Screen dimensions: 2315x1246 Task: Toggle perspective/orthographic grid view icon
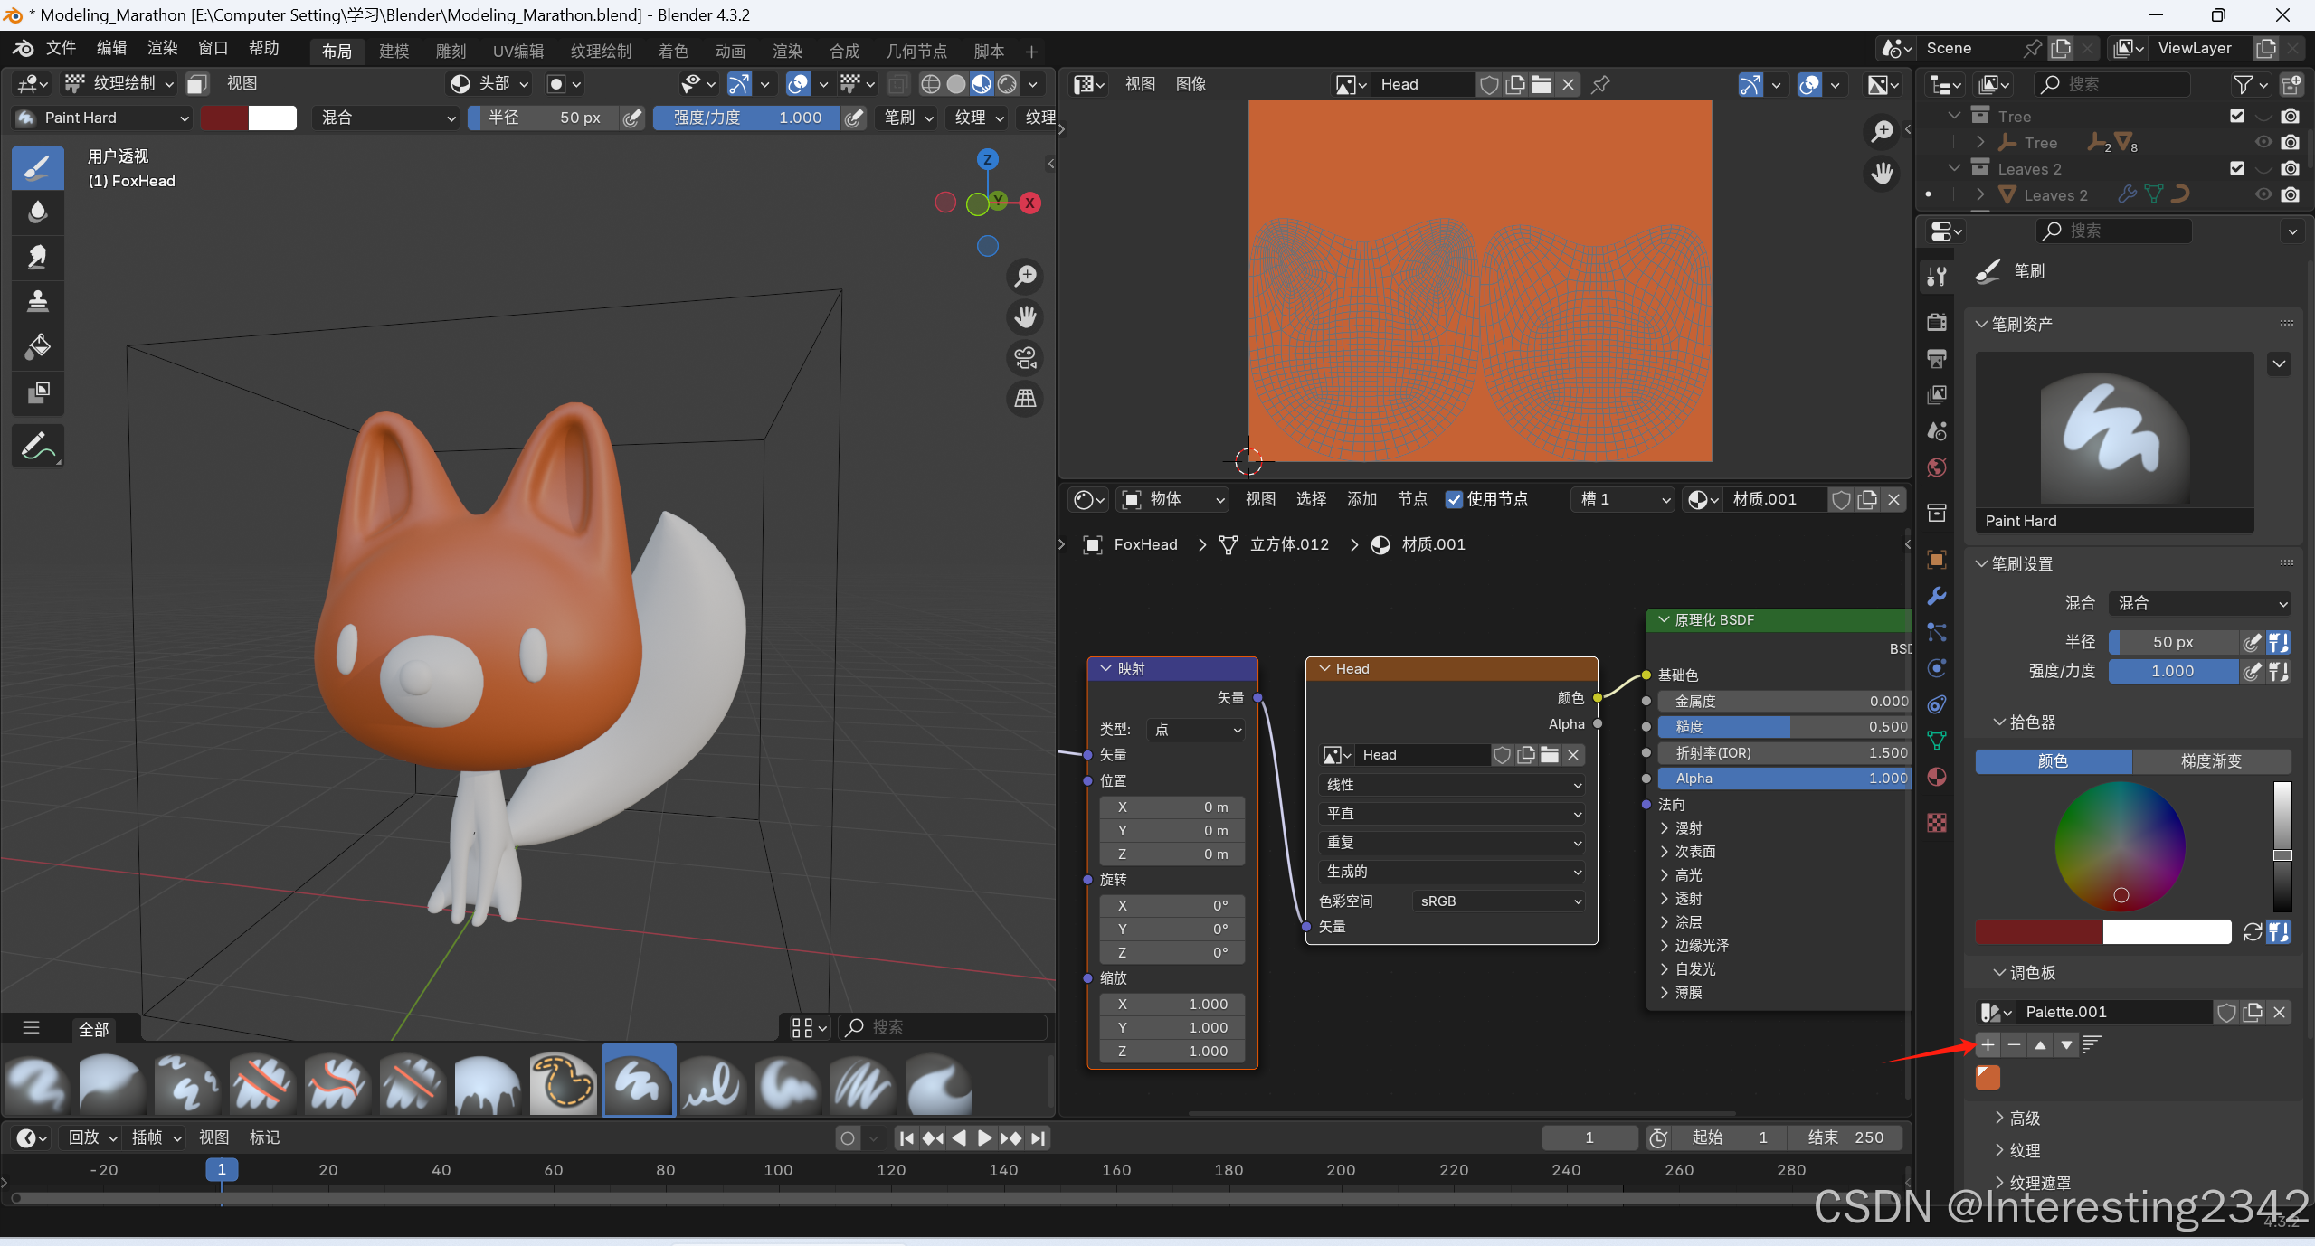pos(1025,399)
